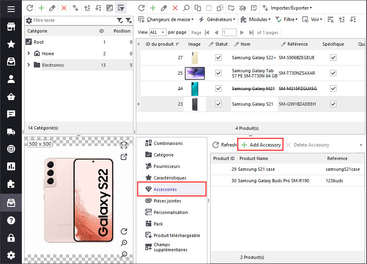The height and width of the screenshot is (264, 367).
Task: Open favorites star in sidebar
Action: click(x=11, y=44)
